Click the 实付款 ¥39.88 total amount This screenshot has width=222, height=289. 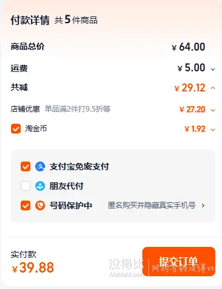(x=33, y=268)
